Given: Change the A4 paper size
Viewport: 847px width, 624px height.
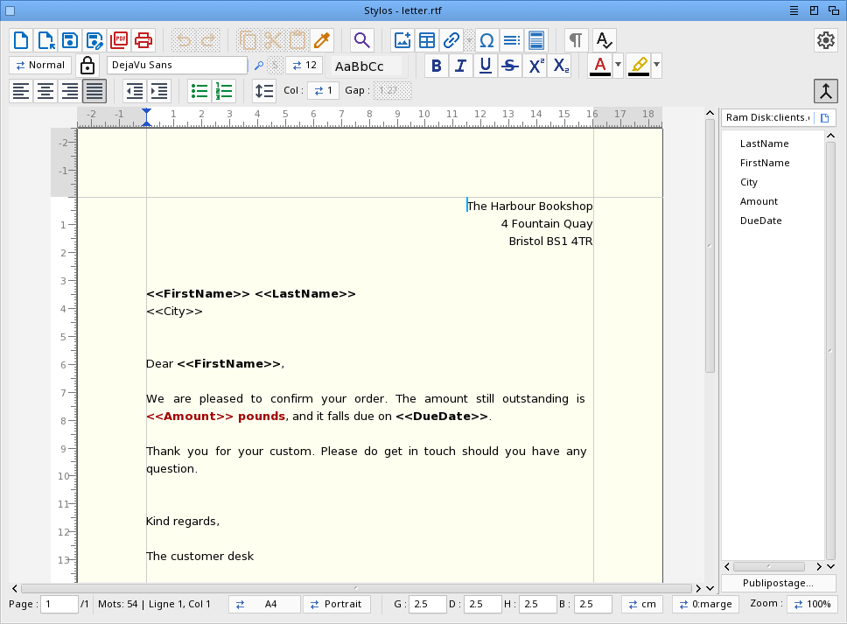Looking at the screenshot, I should pos(264,604).
